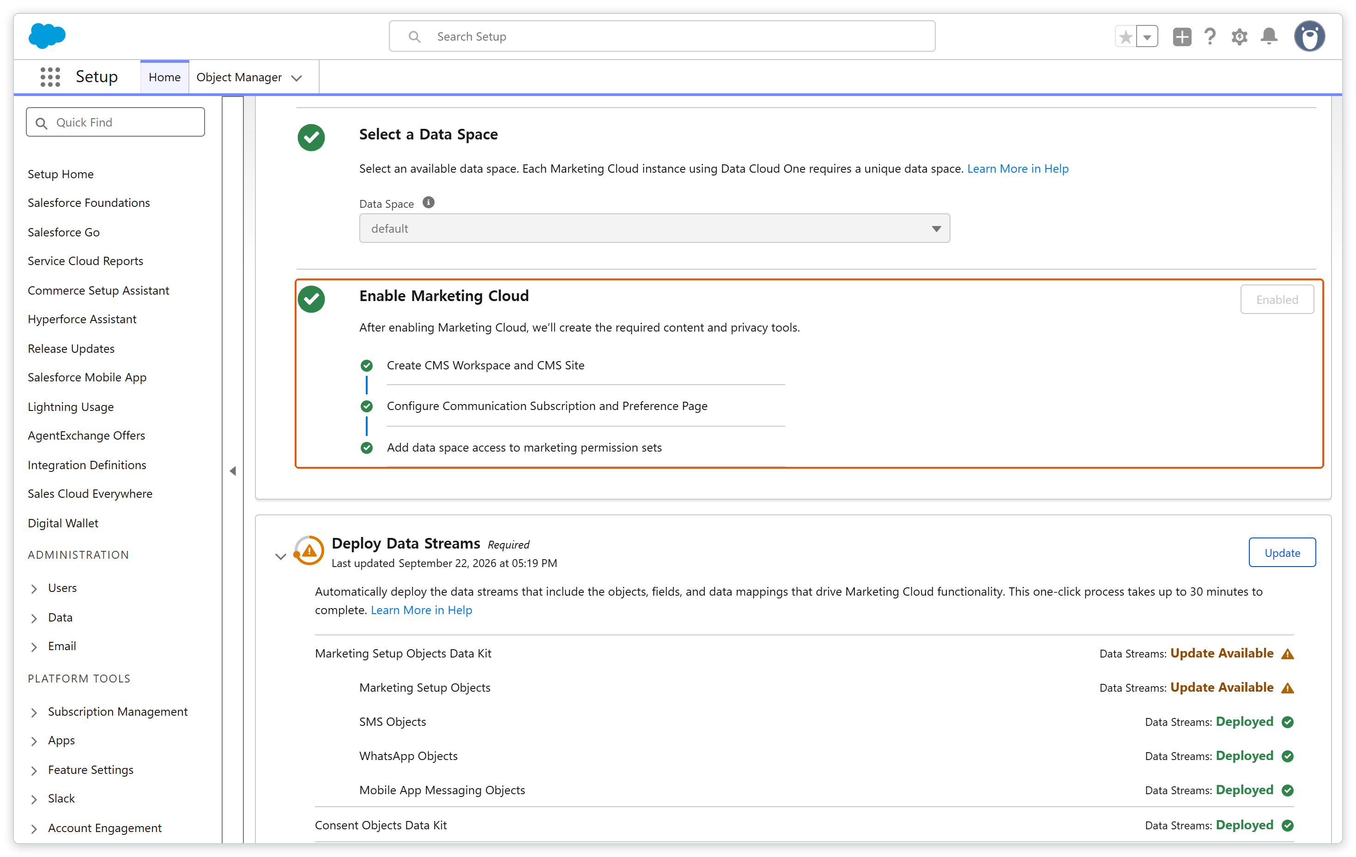1356x857 pixels.
Task: Open the favorites list dropdown arrow
Action: (x=1147, y=36)
